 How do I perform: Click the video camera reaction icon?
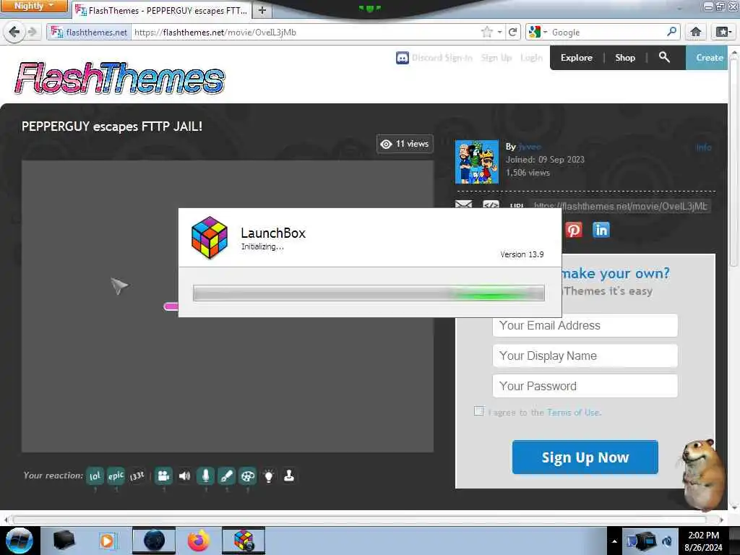point(164,476)
